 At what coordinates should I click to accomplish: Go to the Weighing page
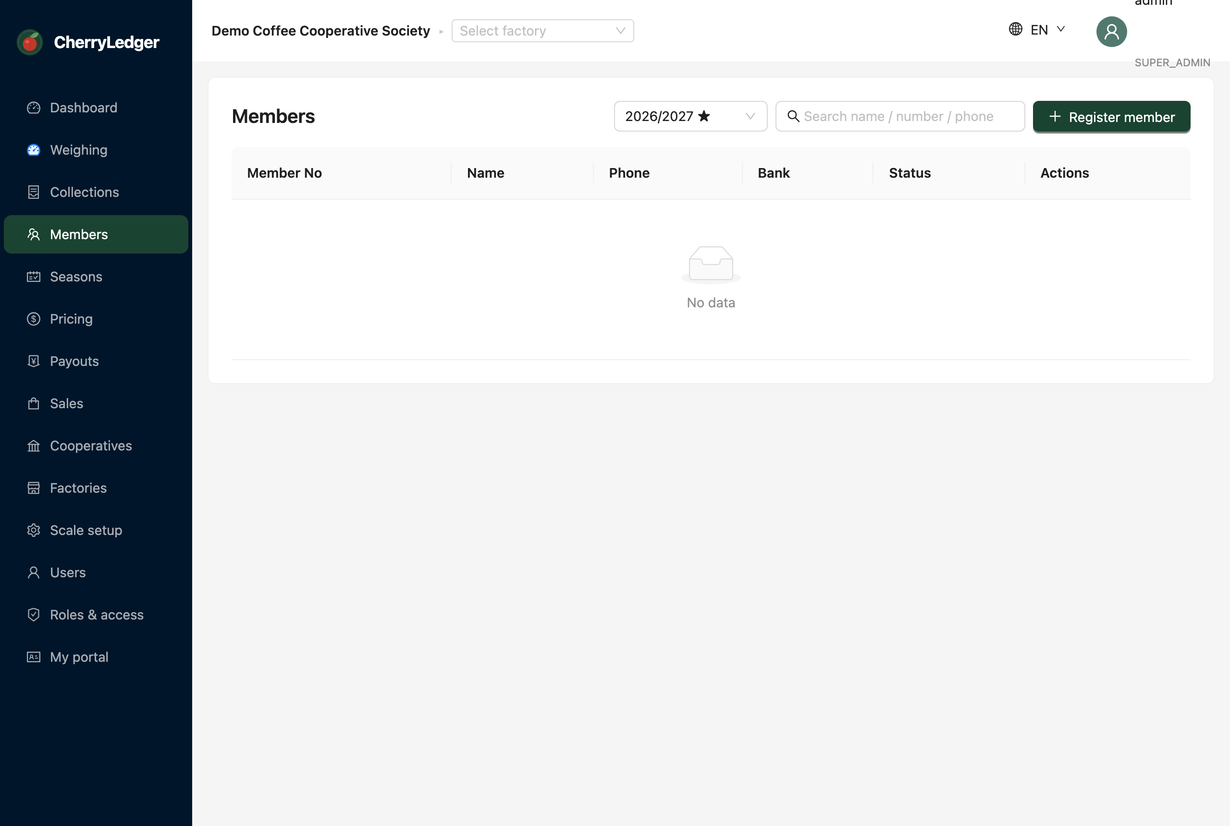[96, 150]
